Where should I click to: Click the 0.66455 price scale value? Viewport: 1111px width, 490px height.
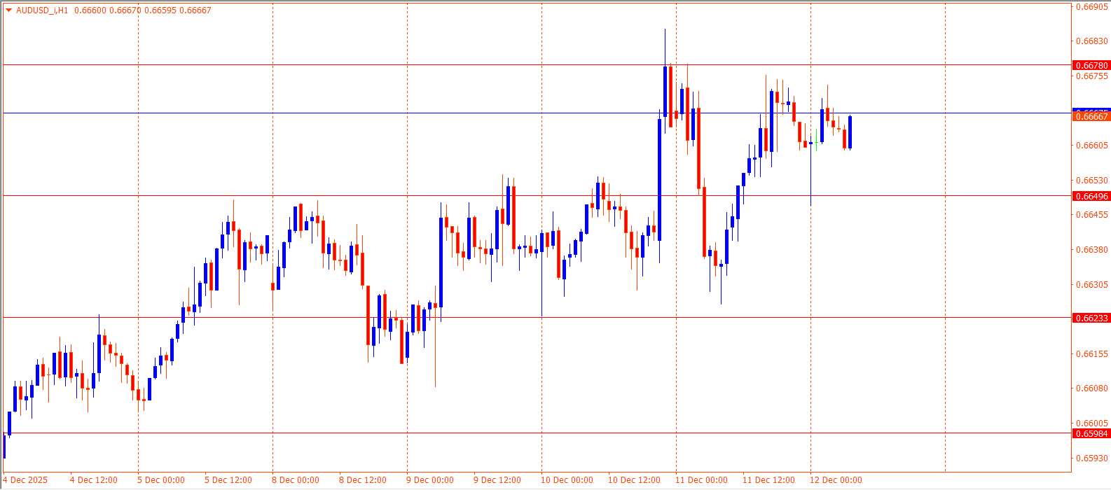pyautogui.click(x=1091, y=215)
